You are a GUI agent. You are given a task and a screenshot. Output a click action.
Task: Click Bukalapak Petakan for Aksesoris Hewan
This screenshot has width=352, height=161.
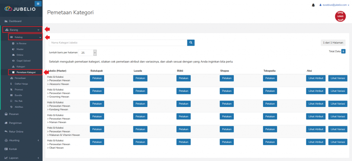tap(97, 78)
